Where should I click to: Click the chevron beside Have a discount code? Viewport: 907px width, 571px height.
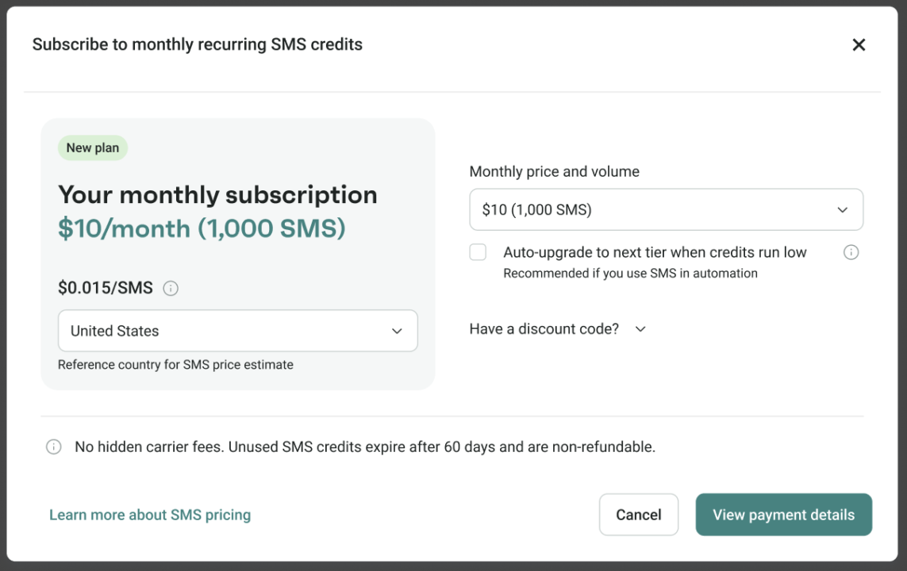(641, 329)
